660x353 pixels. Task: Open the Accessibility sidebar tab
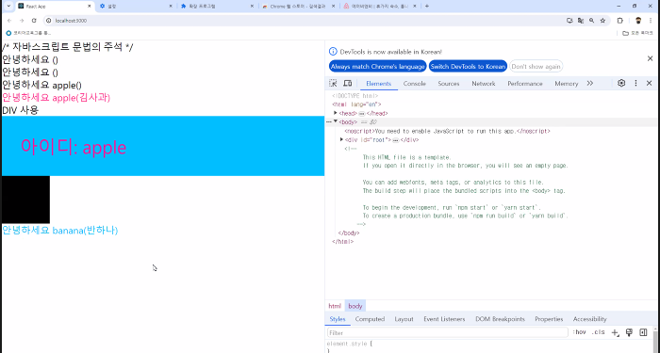[589, 319]
